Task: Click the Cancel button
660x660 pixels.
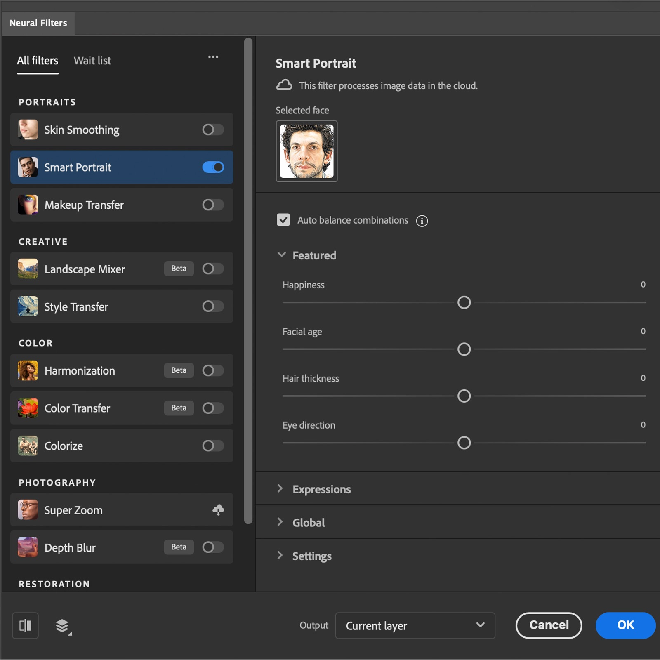Action: coord(549,625)
